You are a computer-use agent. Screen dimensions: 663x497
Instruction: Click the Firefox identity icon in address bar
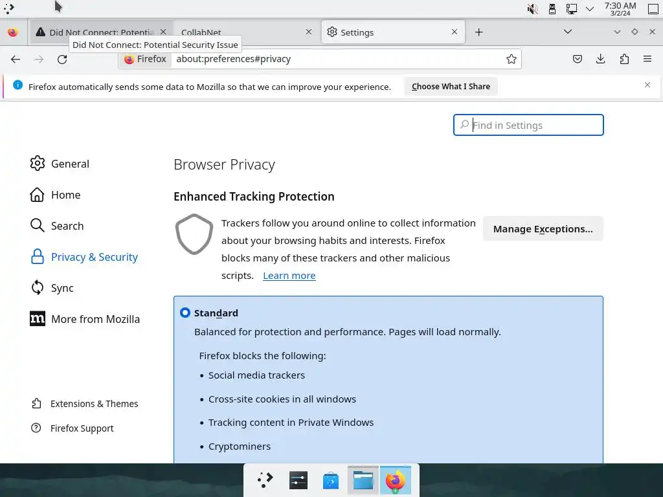pos(145,59)
